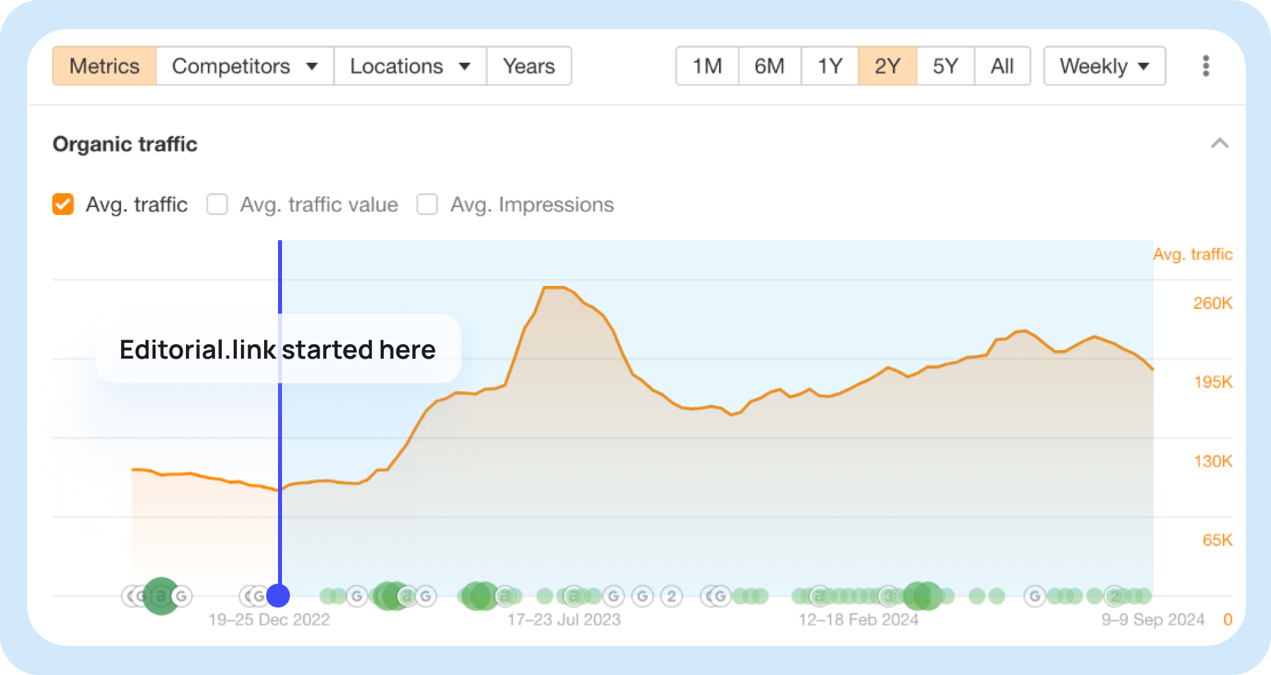This screenshot has height=675, width=1271.
Task: Click the orange Avg. traffic axis title
Action: 1193,254
